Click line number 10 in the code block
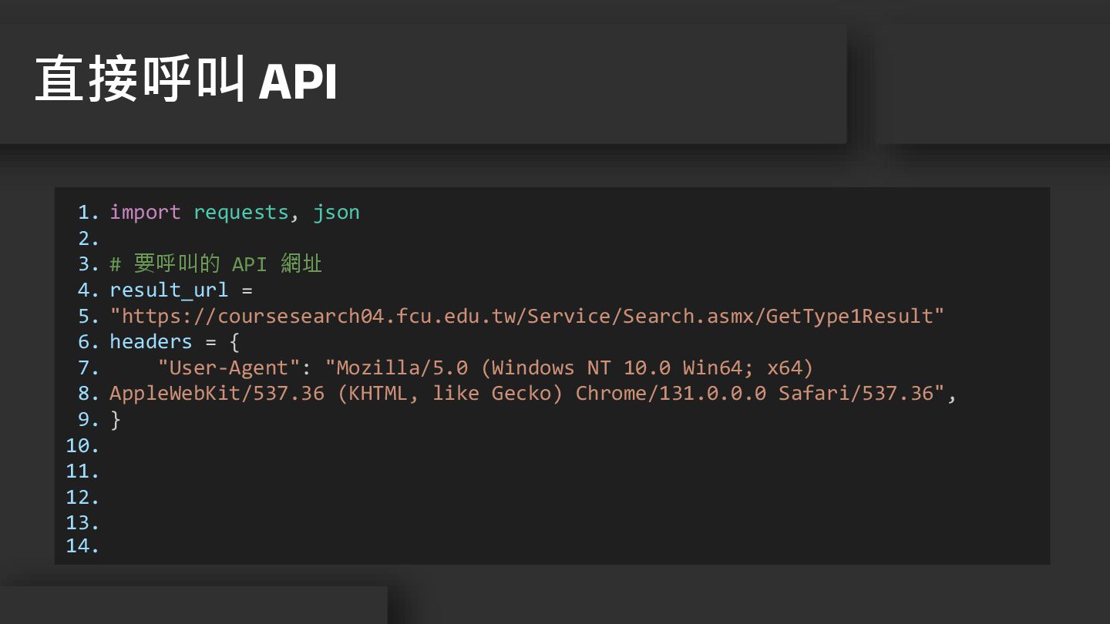This screenshot has height=624, width=1110. tap(82, 445)
